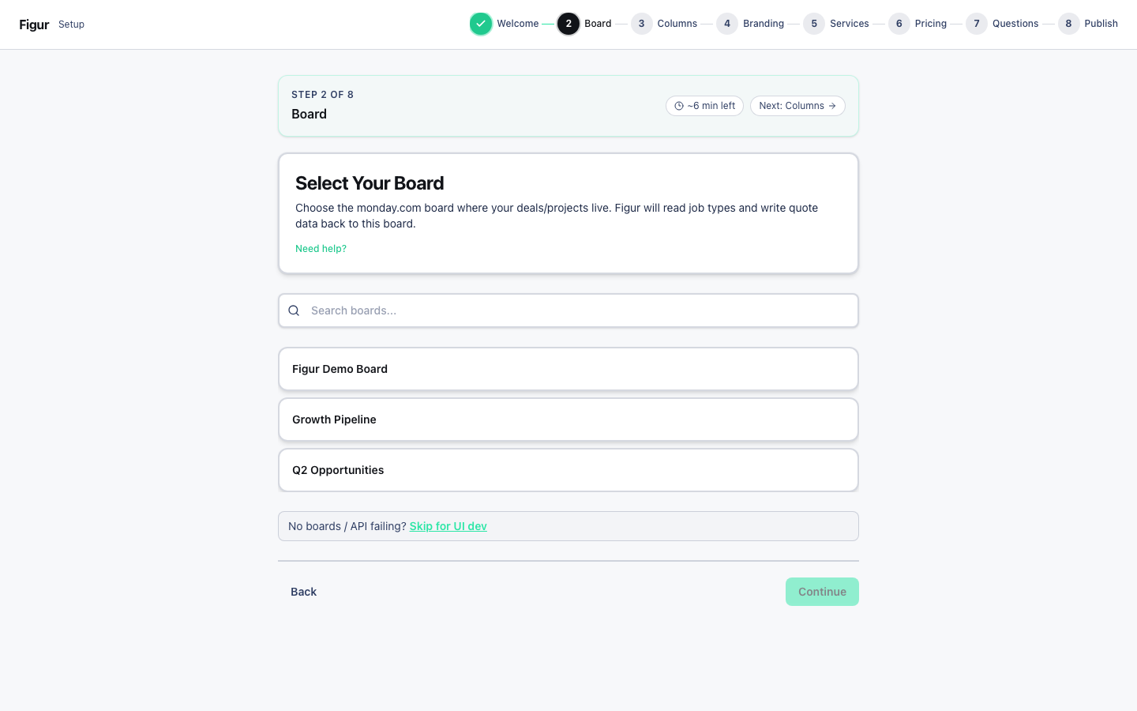The width and height of the screenshot is (1137, 711).
Task: Click inside the Search boards input field
Action: point(553,310)
